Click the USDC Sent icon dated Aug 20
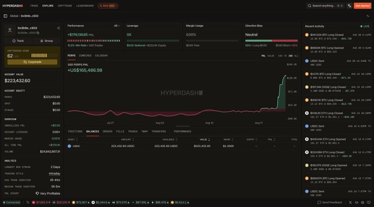The width and height of the screenshot is (374, 207). click(x=307, y=61)
